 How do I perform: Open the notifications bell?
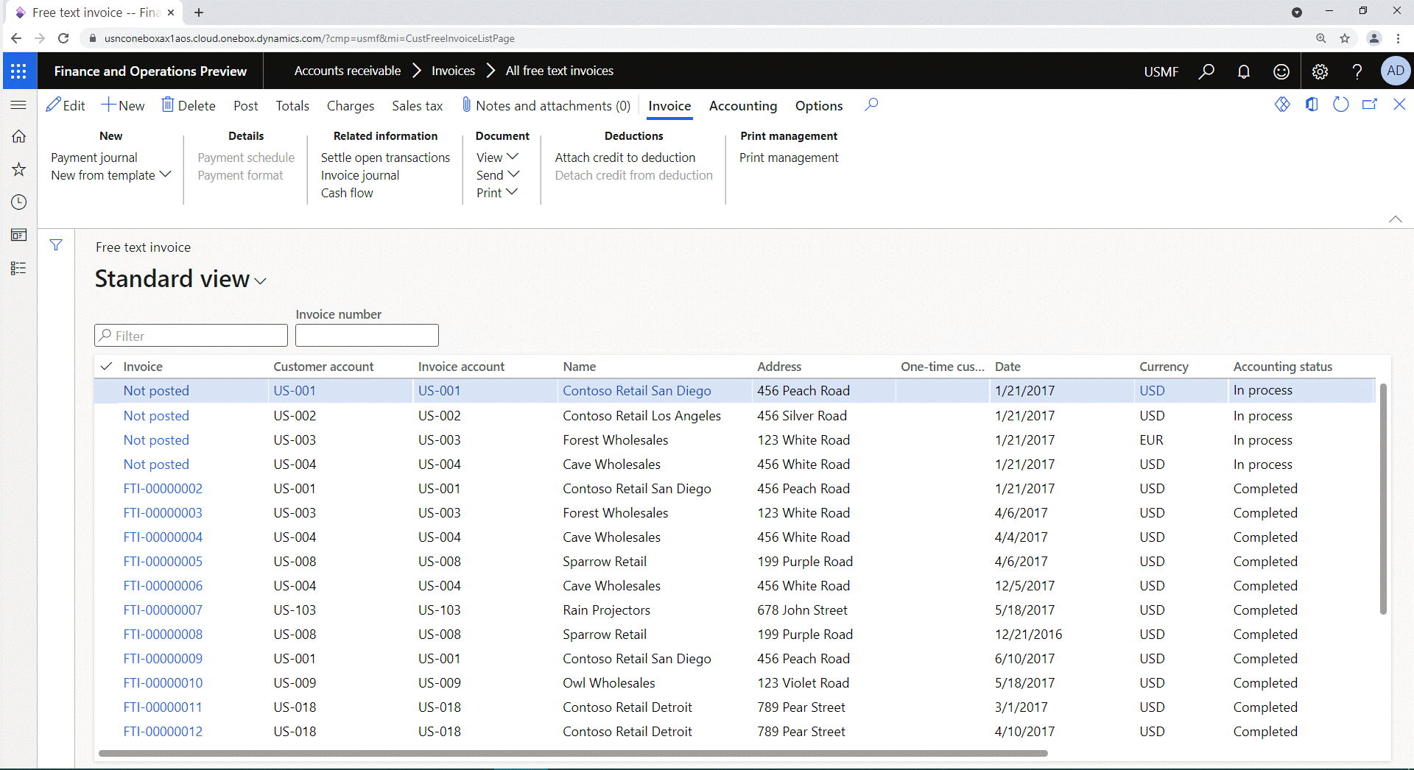click(1244, 71)
